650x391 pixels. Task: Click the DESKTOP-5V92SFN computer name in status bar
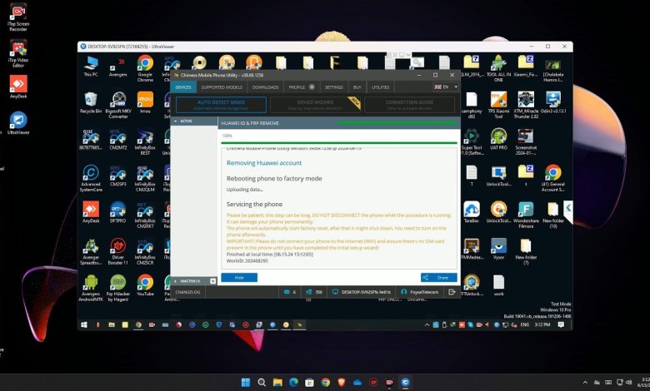[362, 292]
